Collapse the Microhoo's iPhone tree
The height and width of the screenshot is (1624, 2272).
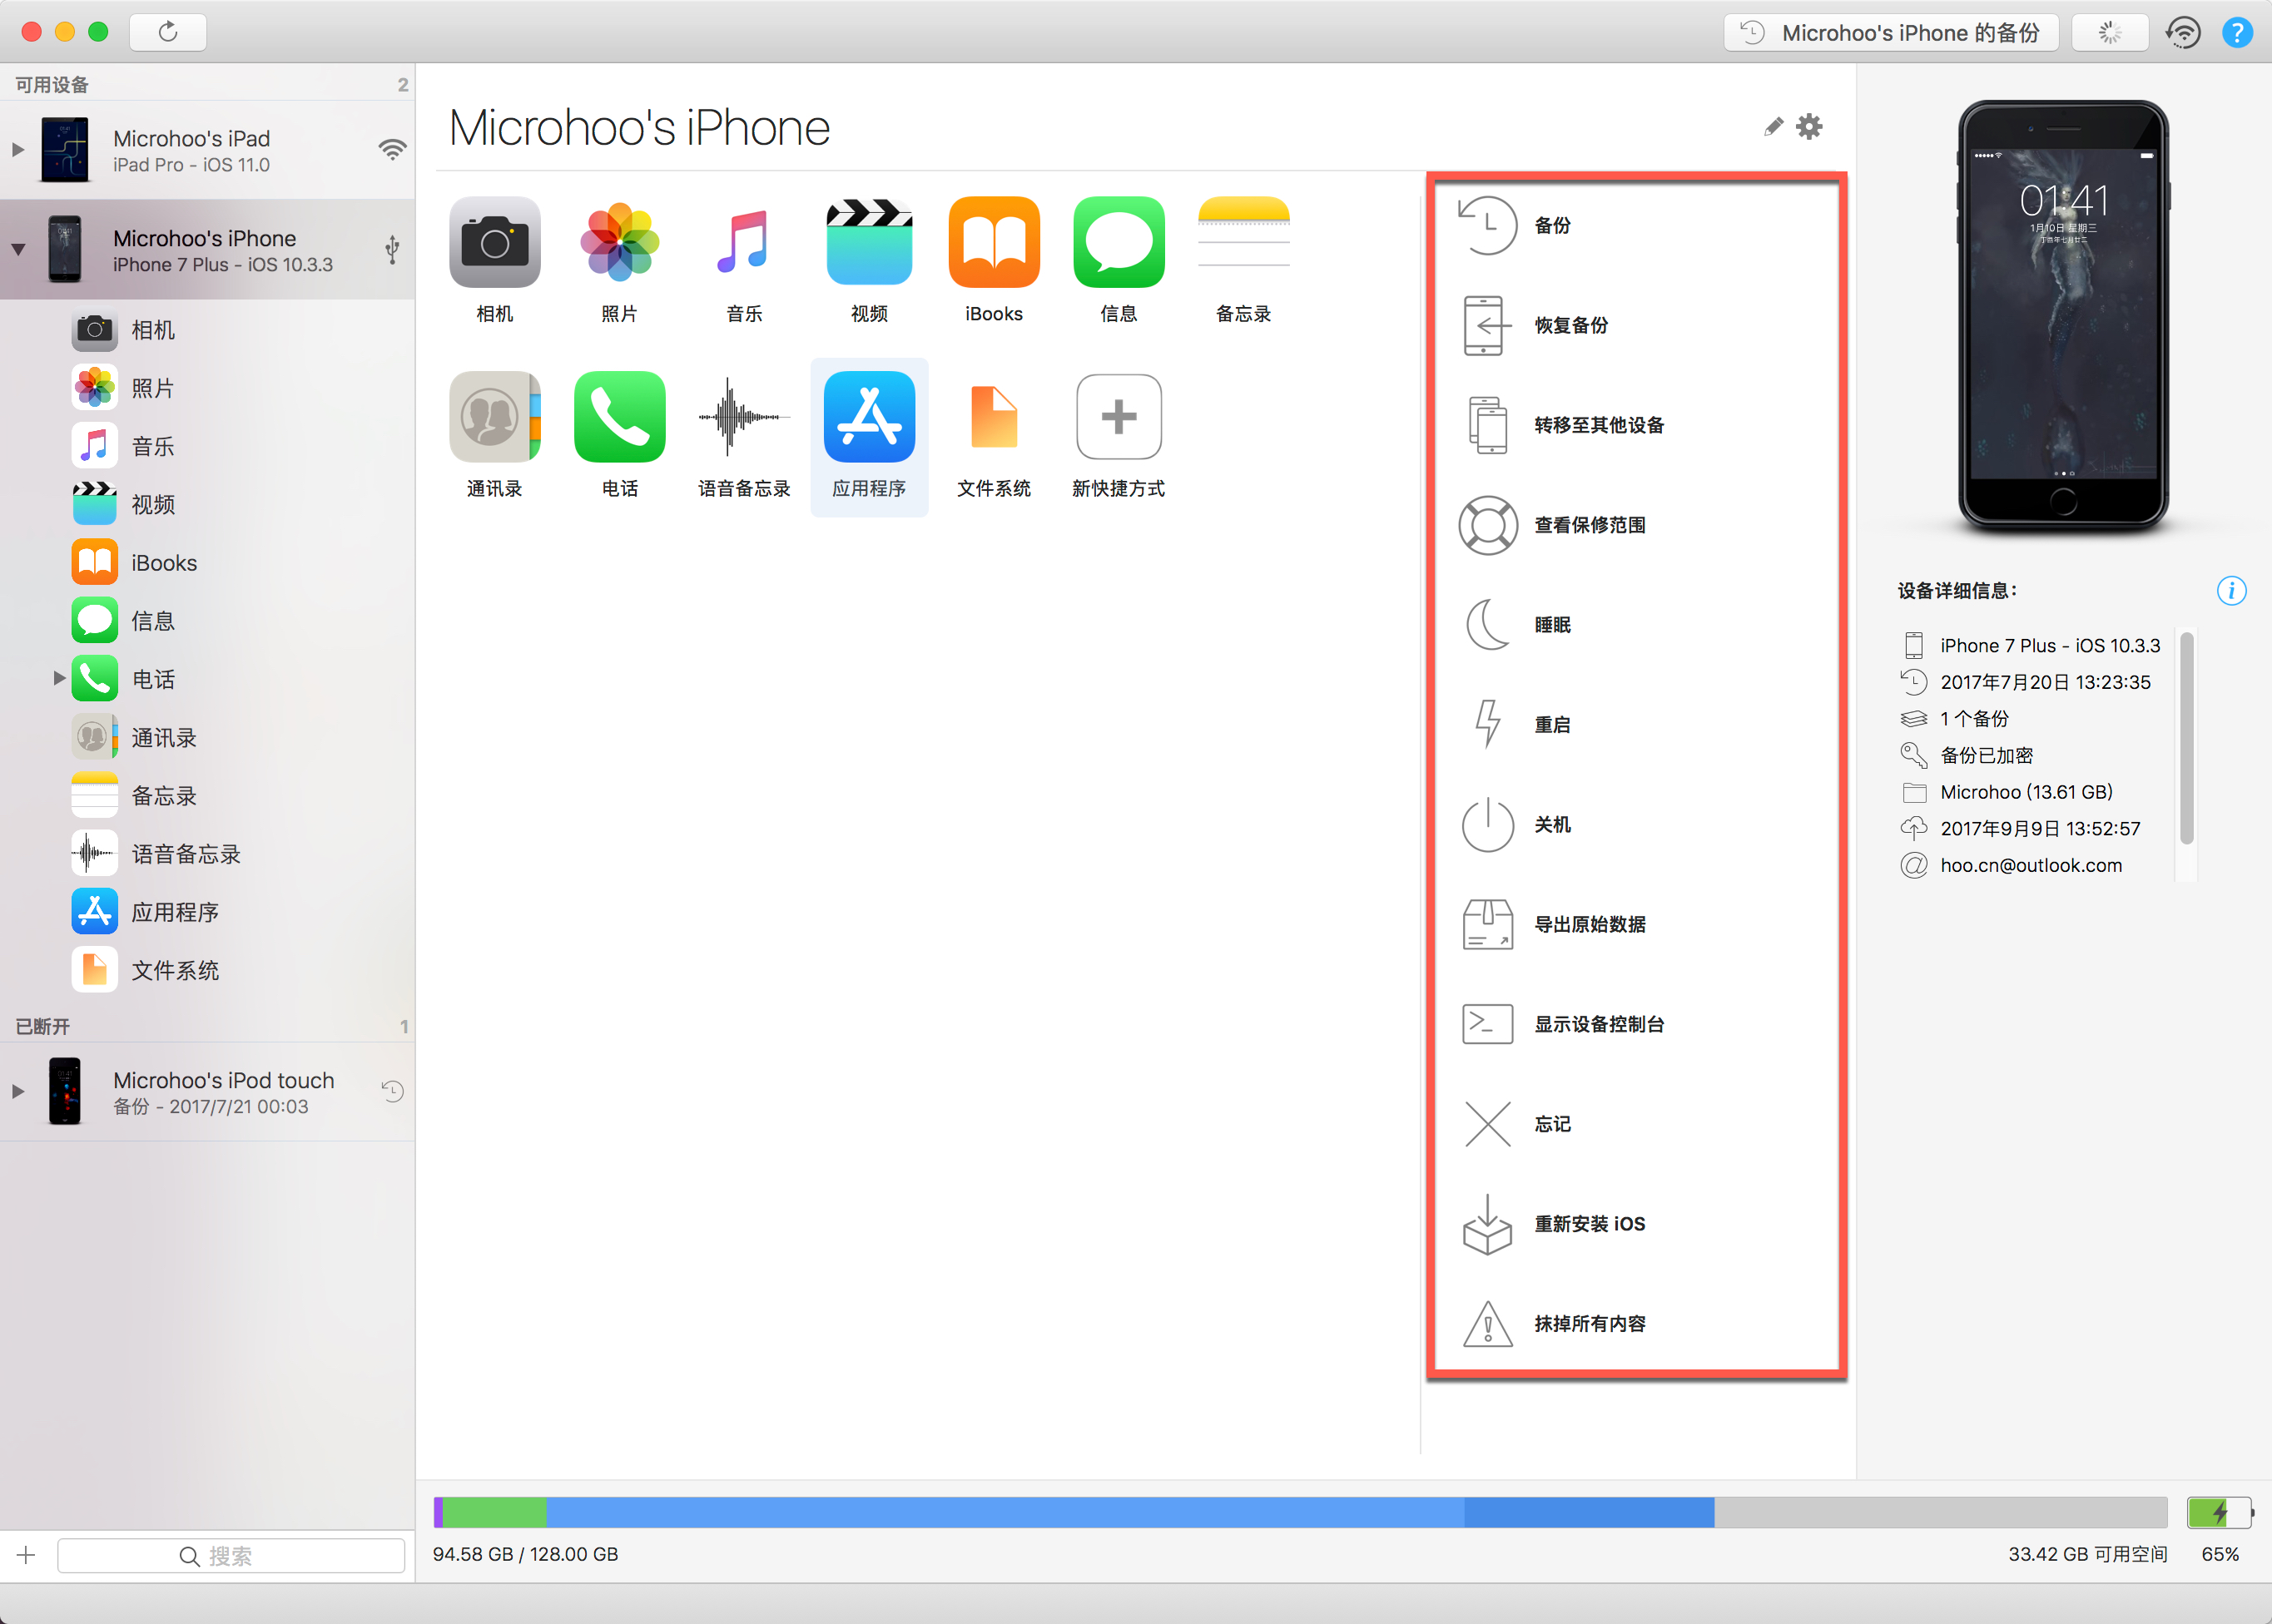click(x=17, y=249)
